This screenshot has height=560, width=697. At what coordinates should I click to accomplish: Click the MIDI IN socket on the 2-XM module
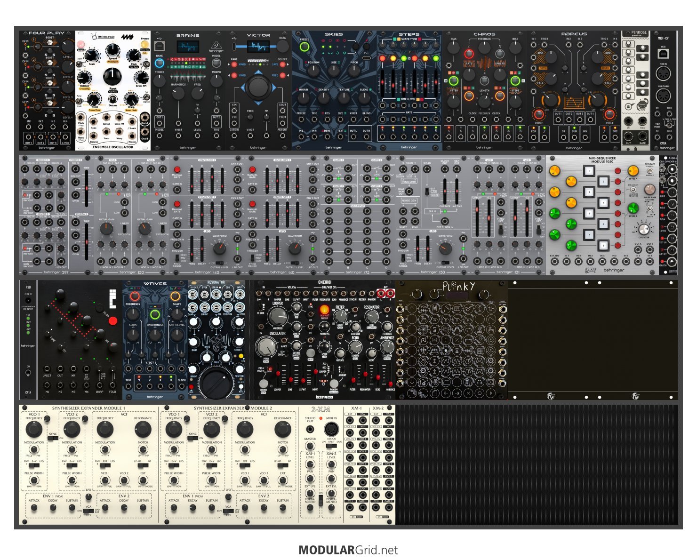tap(331, 429)
